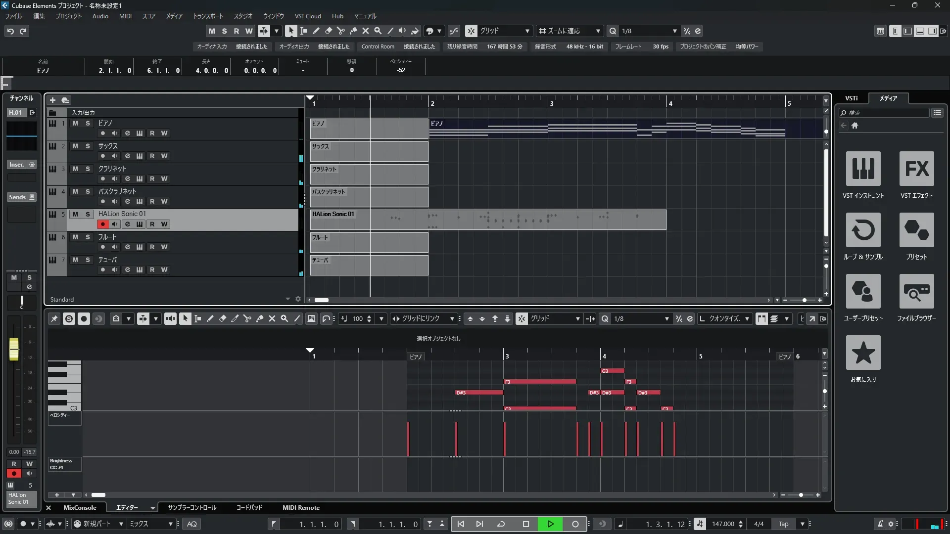Click the Add Track plus button
The height and width of the screenshot is (534, 950).
(x=52, y=100)
